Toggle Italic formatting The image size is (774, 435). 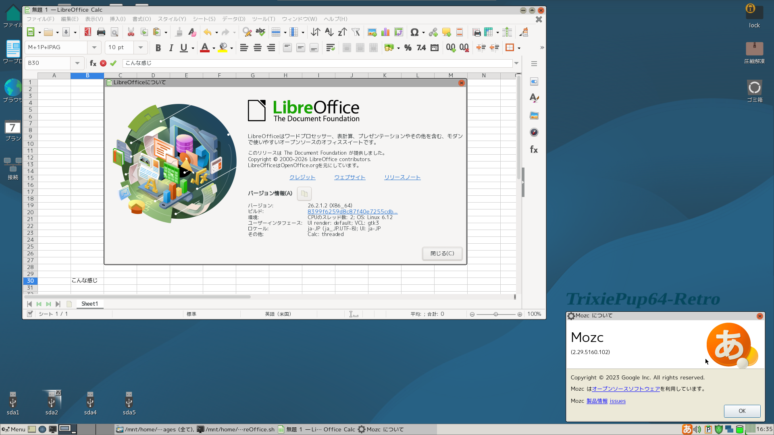(171, 48)
